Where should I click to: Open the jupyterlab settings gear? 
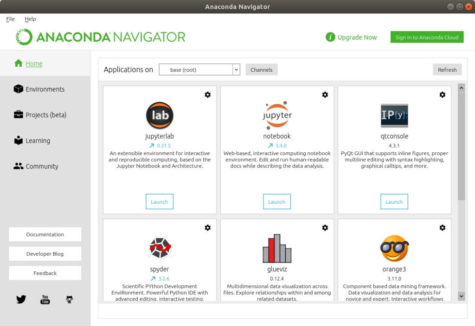pyautogui.click(x=207, y=94)
